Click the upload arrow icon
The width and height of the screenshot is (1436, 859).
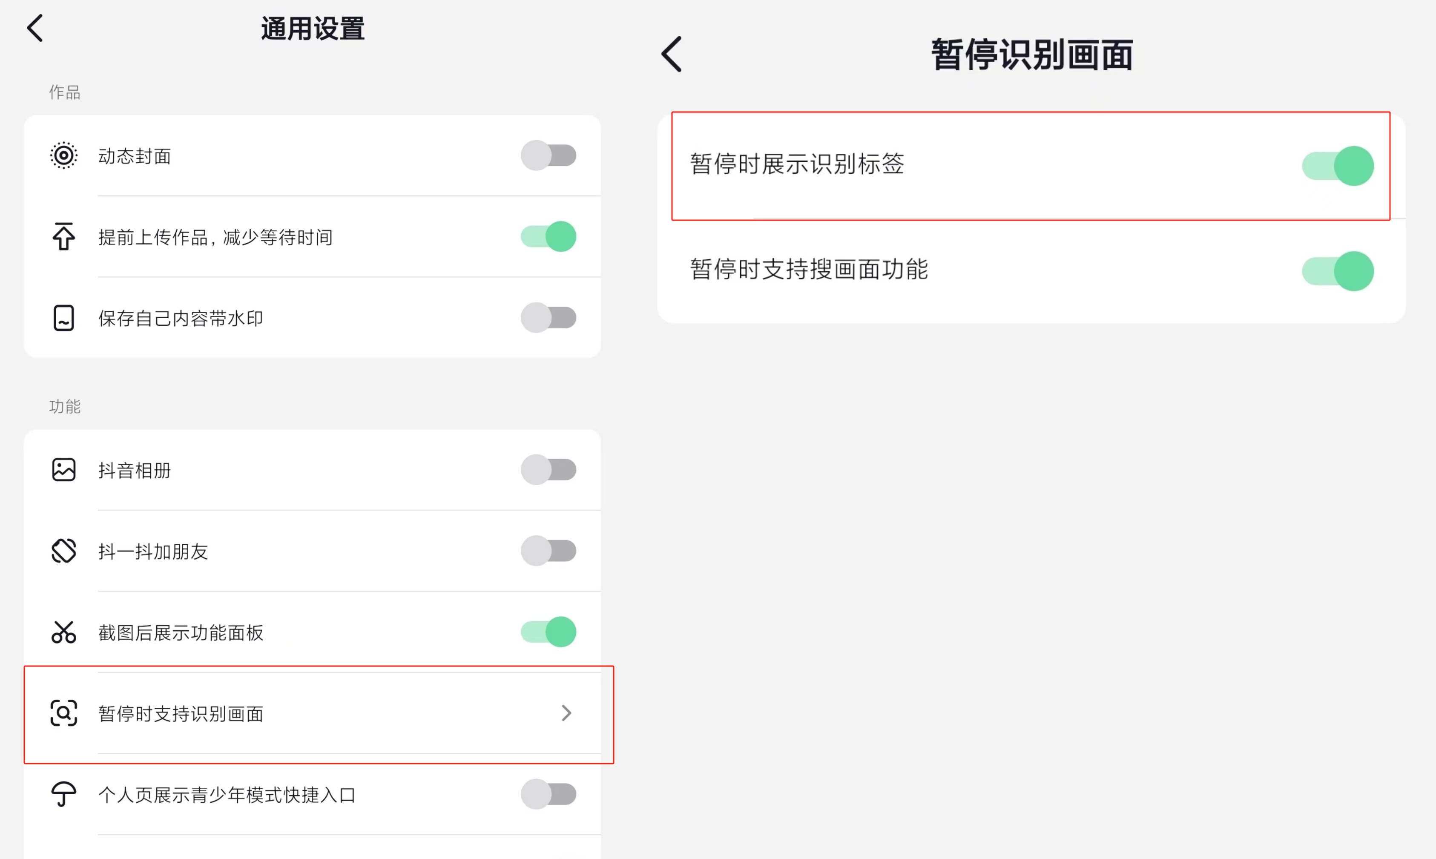pos(64,236)
